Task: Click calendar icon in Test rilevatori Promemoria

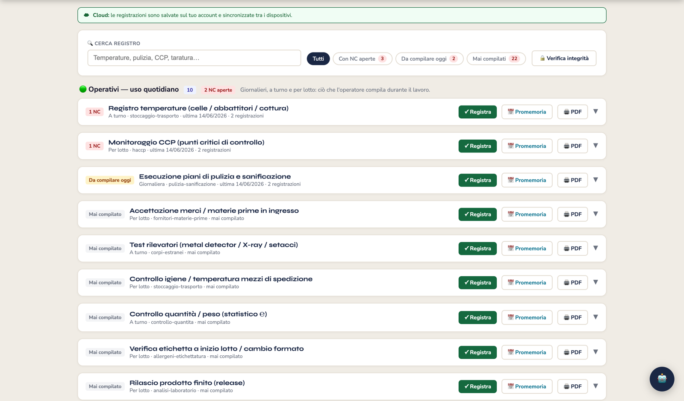Action: click(x=510, y=249)
